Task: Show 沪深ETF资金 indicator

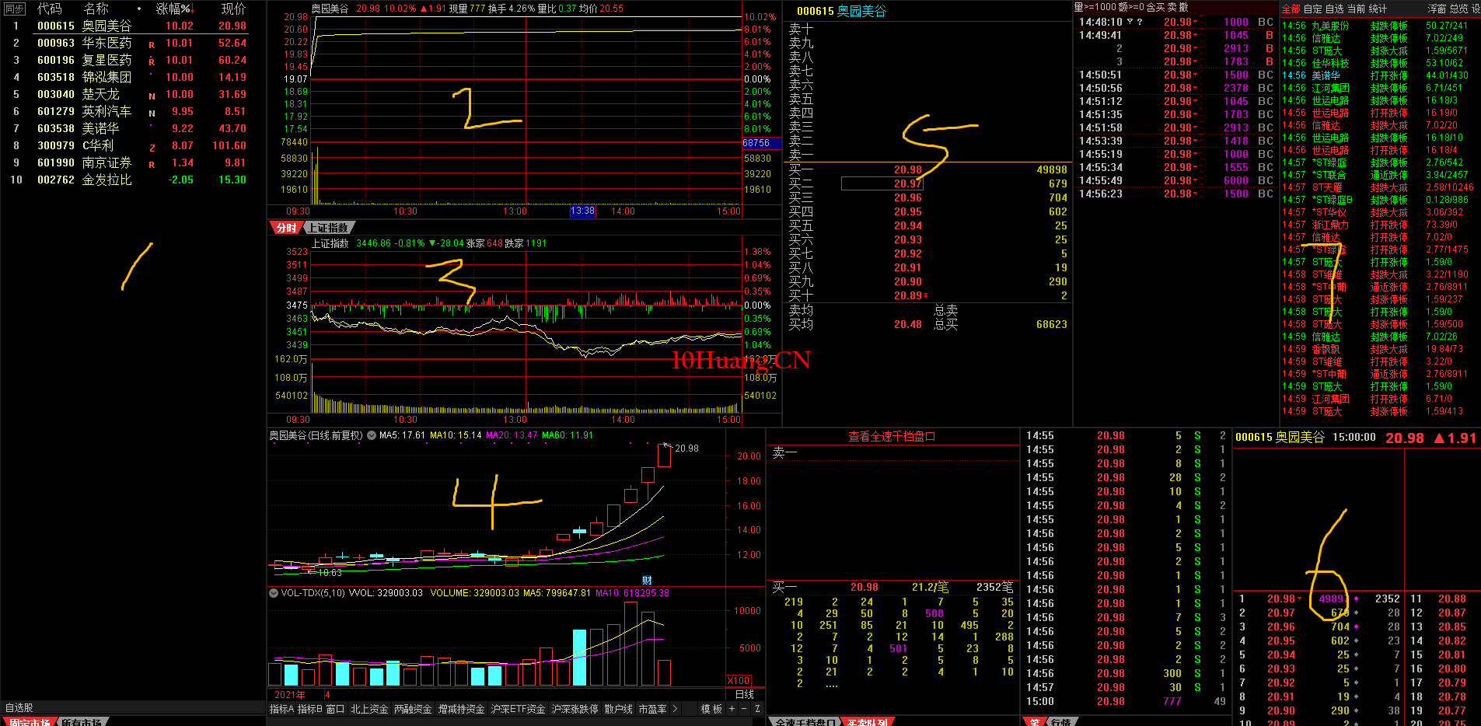Action: [518, 709]
